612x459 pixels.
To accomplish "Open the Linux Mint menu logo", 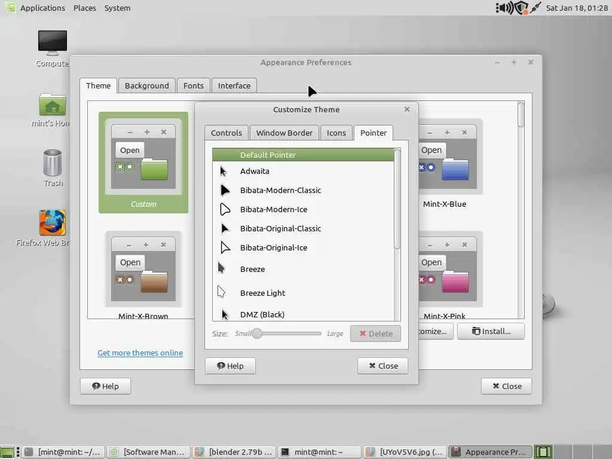I will tap(11, 7).
